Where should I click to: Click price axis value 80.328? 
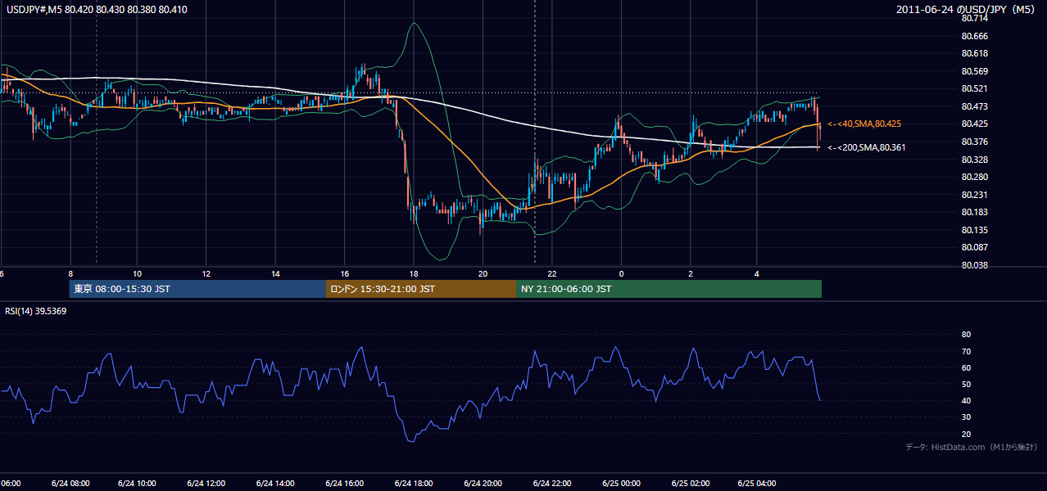point(974,159)
